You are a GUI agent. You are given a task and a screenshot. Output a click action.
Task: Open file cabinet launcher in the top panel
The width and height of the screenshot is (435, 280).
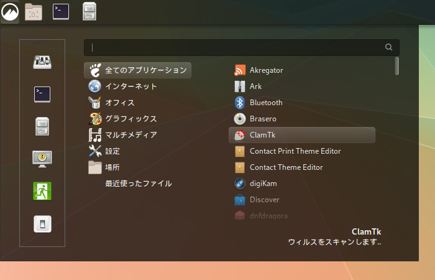click(x=89, y=11)
